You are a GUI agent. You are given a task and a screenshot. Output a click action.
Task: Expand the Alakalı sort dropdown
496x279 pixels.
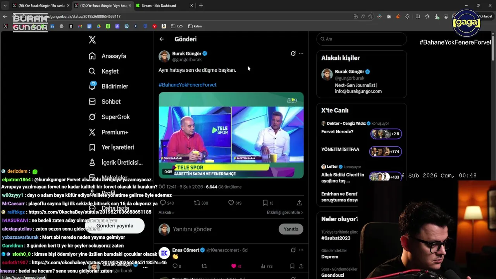166,212
